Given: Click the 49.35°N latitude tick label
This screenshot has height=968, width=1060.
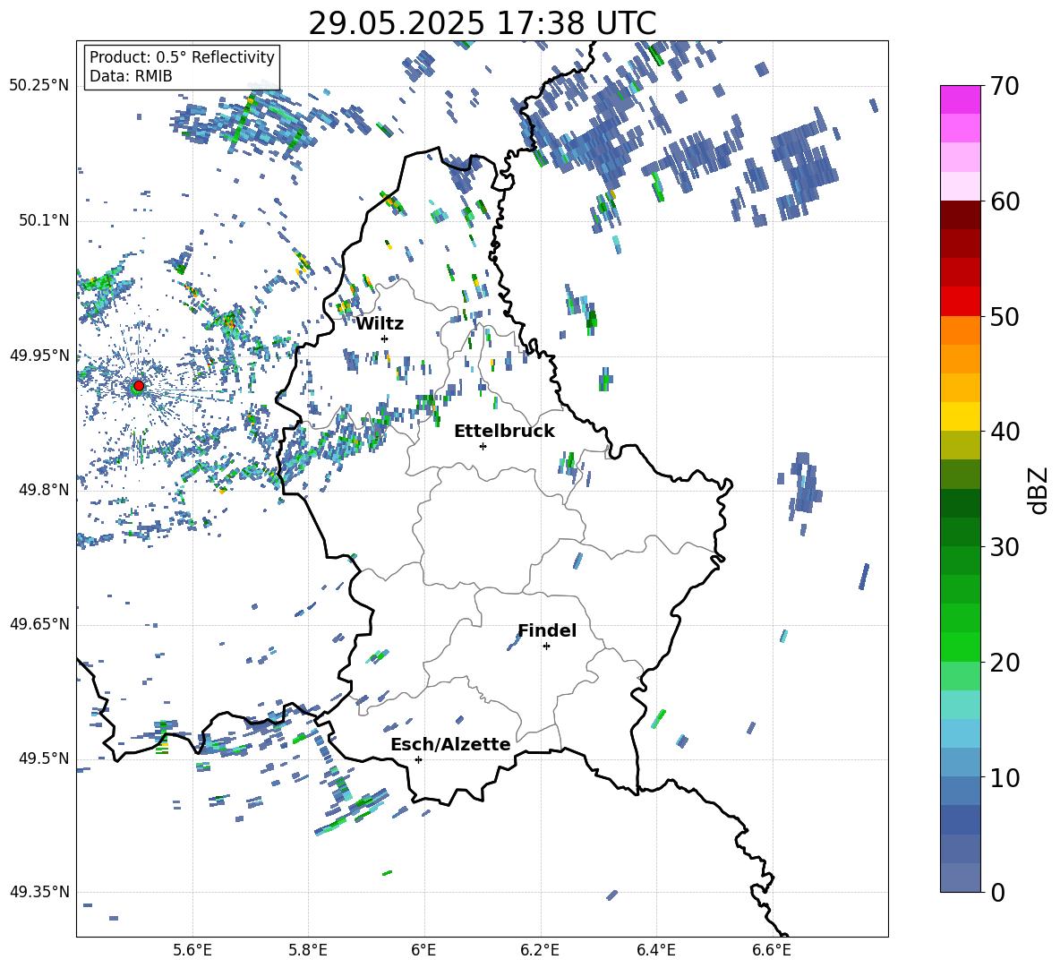Looking at the screenshot, I should [39, 892].
